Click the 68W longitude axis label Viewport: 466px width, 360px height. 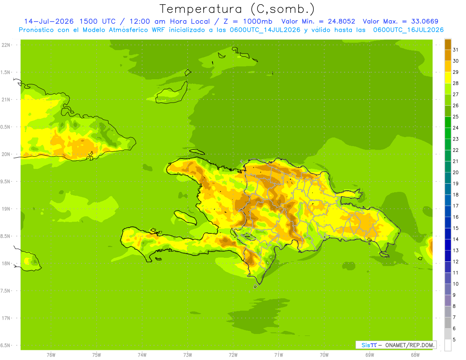pyautogui.click(x=415, y=355)
